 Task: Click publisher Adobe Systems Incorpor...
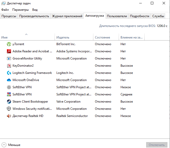74,51
